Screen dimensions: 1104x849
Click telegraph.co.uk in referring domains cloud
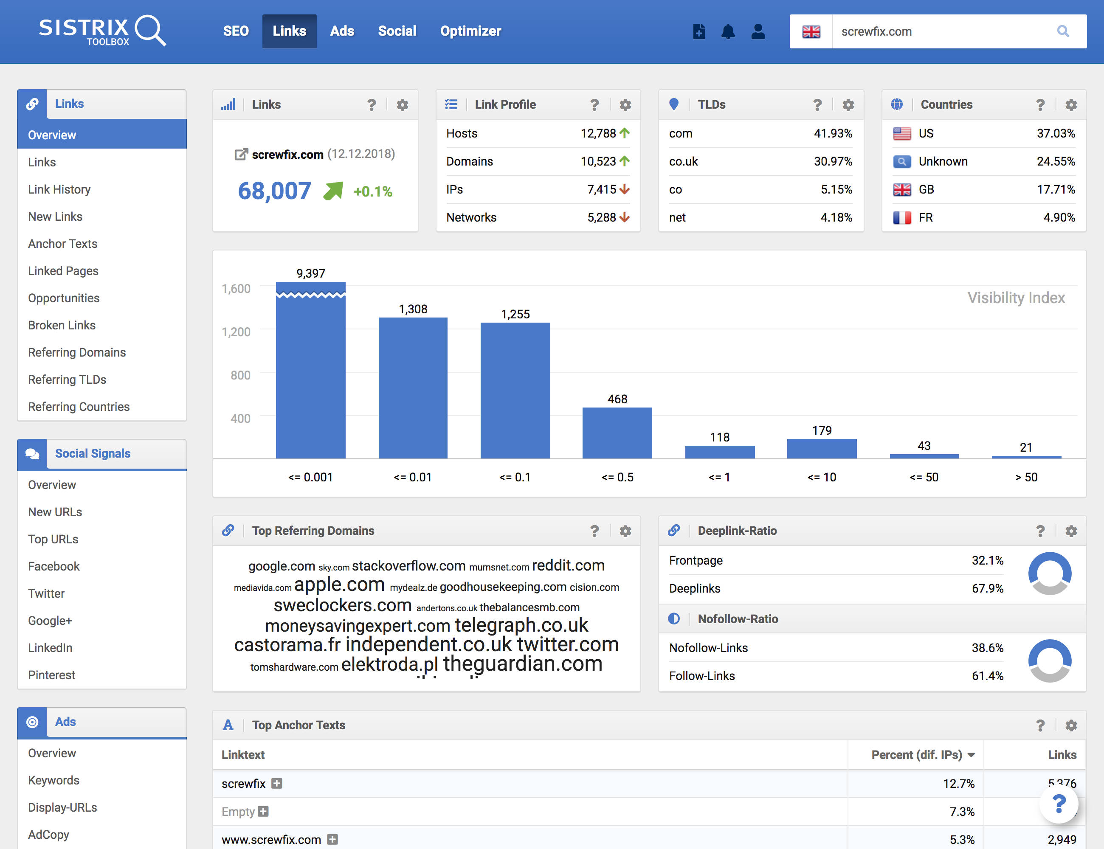click(521, 625)
